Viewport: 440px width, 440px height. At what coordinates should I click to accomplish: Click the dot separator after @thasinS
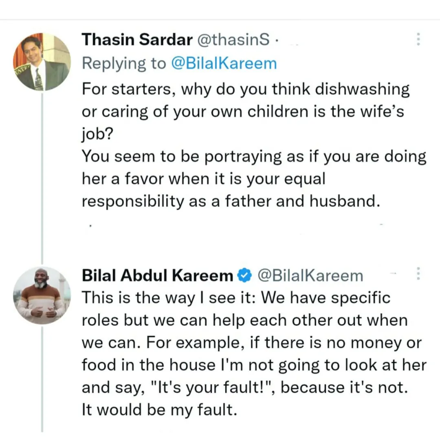pos(276,40)
